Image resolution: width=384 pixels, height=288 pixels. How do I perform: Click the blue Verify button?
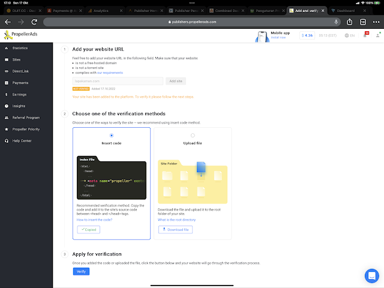tap(81, 271)
